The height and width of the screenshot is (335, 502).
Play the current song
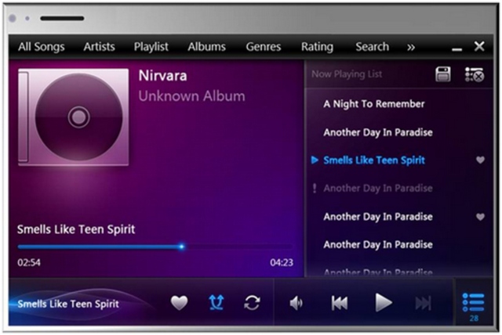click(x=384, y=302)
